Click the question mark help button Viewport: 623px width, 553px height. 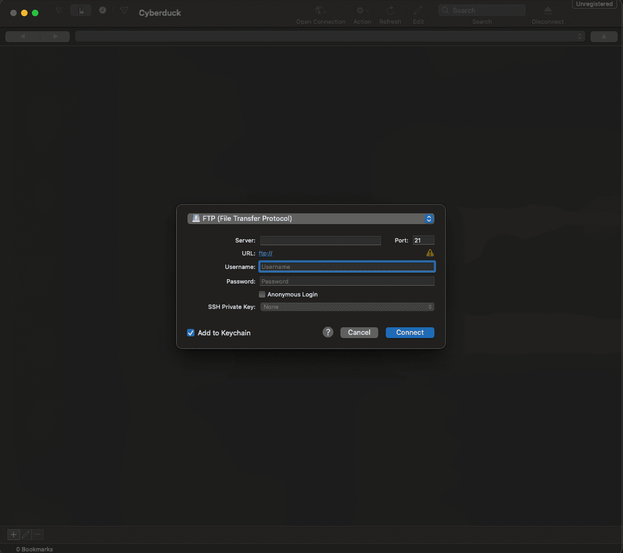click(328, 333)
